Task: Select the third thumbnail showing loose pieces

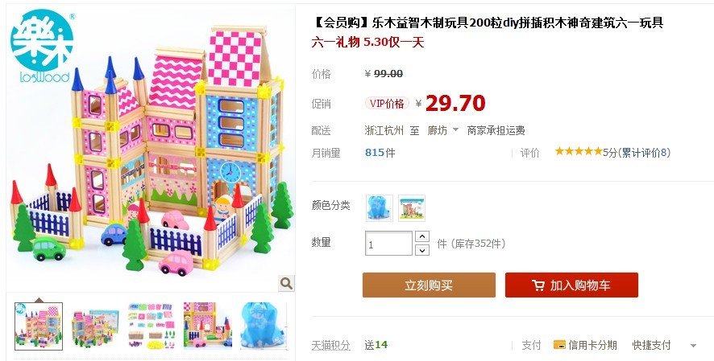Action: [152, 326]
